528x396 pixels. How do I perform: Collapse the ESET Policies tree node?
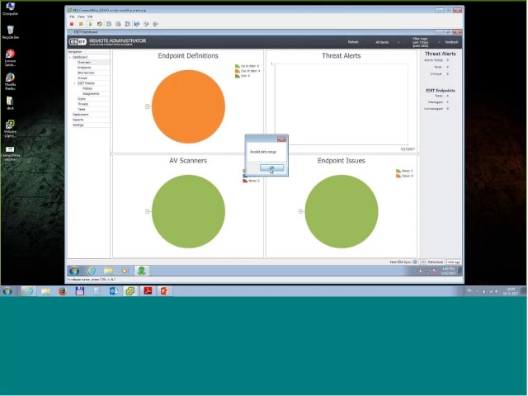point(75,83)
